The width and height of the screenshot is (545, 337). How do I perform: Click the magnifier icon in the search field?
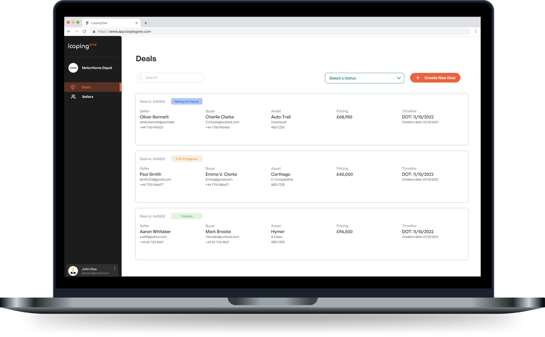tap(140, 78)
